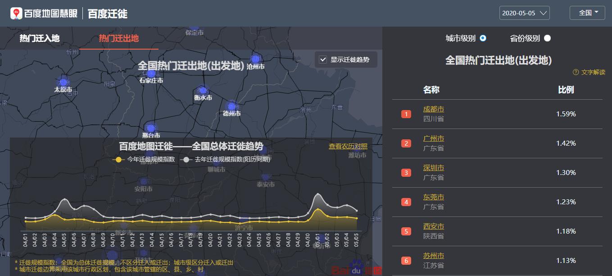Click the 1.13% ratio value
Image resolution: width=612 pixels, height=276 pixels.
point(566,261)
